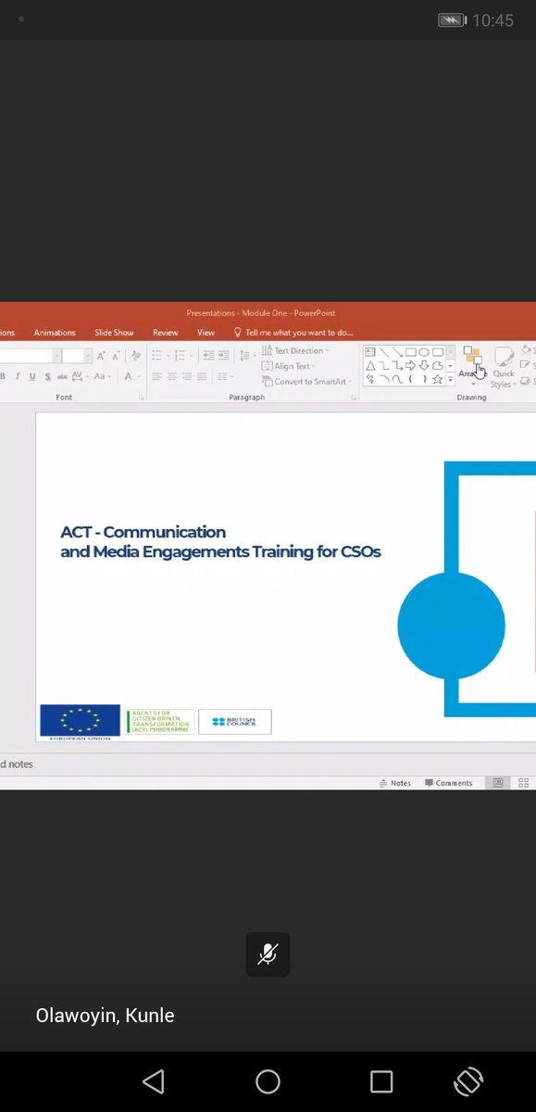Click Increase List Level icon
The width and height of the screenshot is (536, 1112).
click(223, 356)
